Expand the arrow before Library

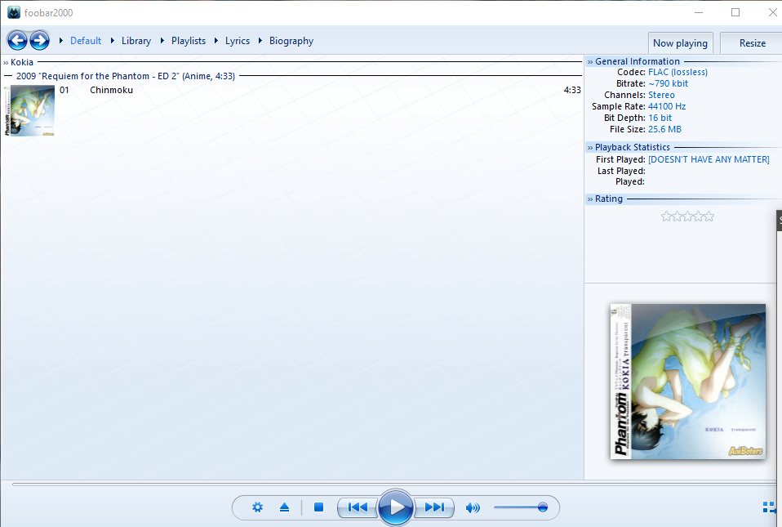pyautogui.click(x=112, y=40)
